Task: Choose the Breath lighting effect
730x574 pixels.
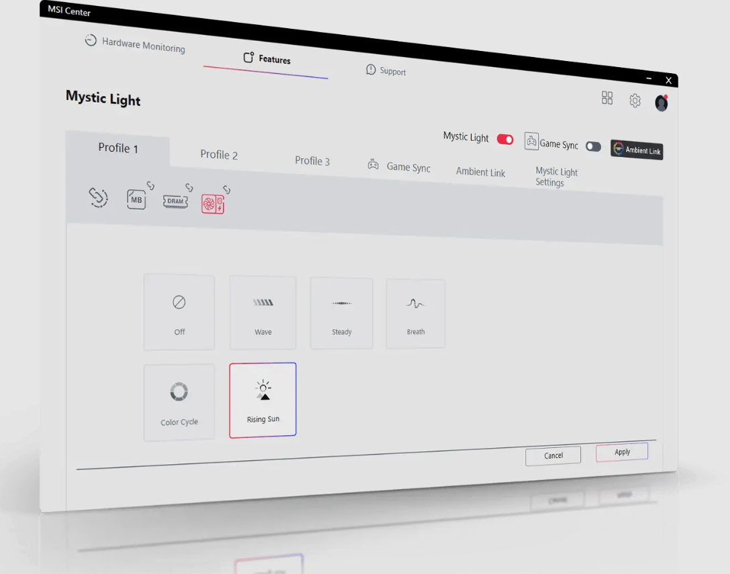Action: 416,314
